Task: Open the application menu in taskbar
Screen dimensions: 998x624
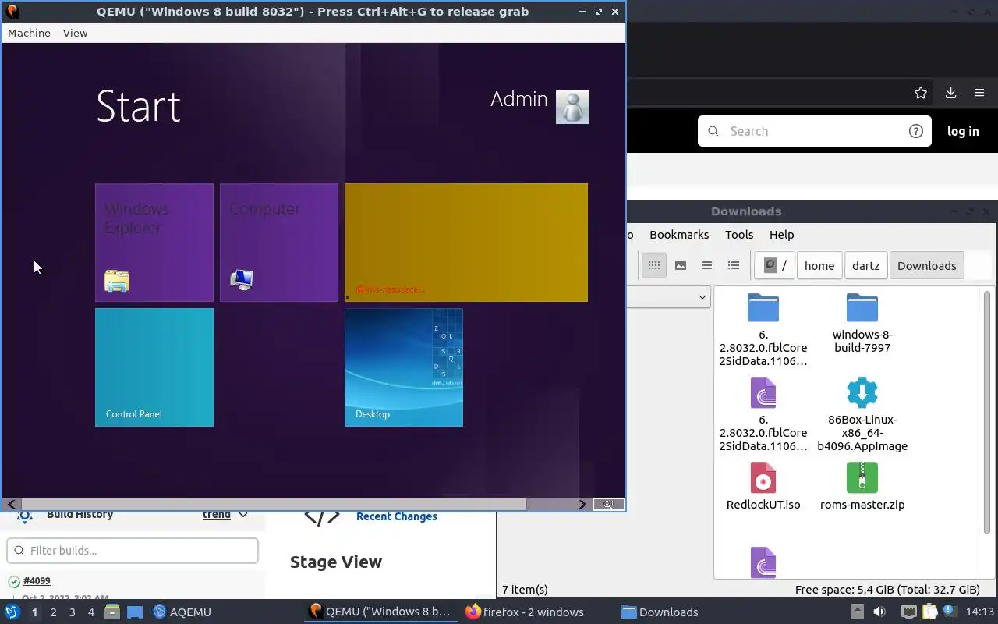Action: point(12,612)
